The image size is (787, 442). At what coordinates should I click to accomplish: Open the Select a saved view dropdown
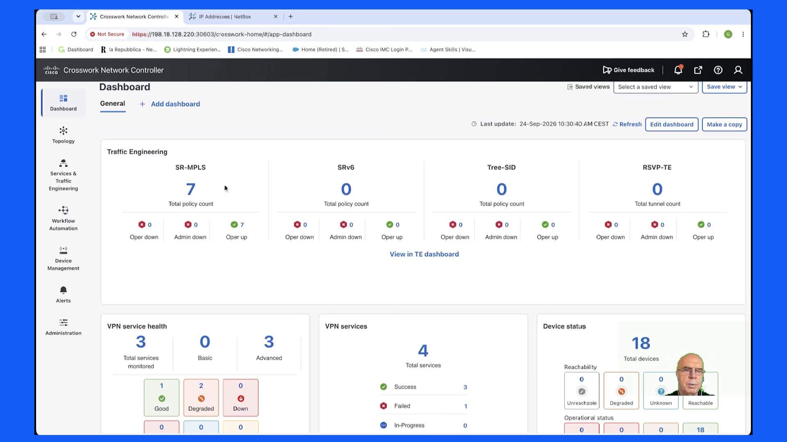coord(655,87)
